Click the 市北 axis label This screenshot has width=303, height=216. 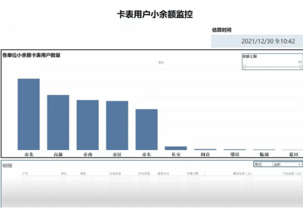point(29,154)
